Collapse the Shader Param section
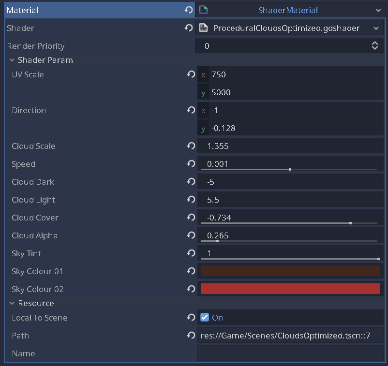Screen dimensions: 388x366 click(x=12, y=60)
